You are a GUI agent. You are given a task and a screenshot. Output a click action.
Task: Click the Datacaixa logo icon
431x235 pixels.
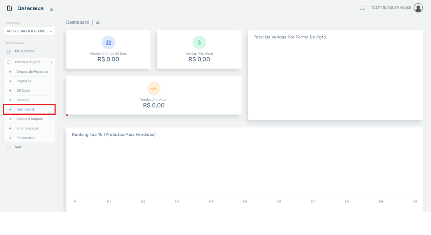pyautogui.click(x=10, y=8)
